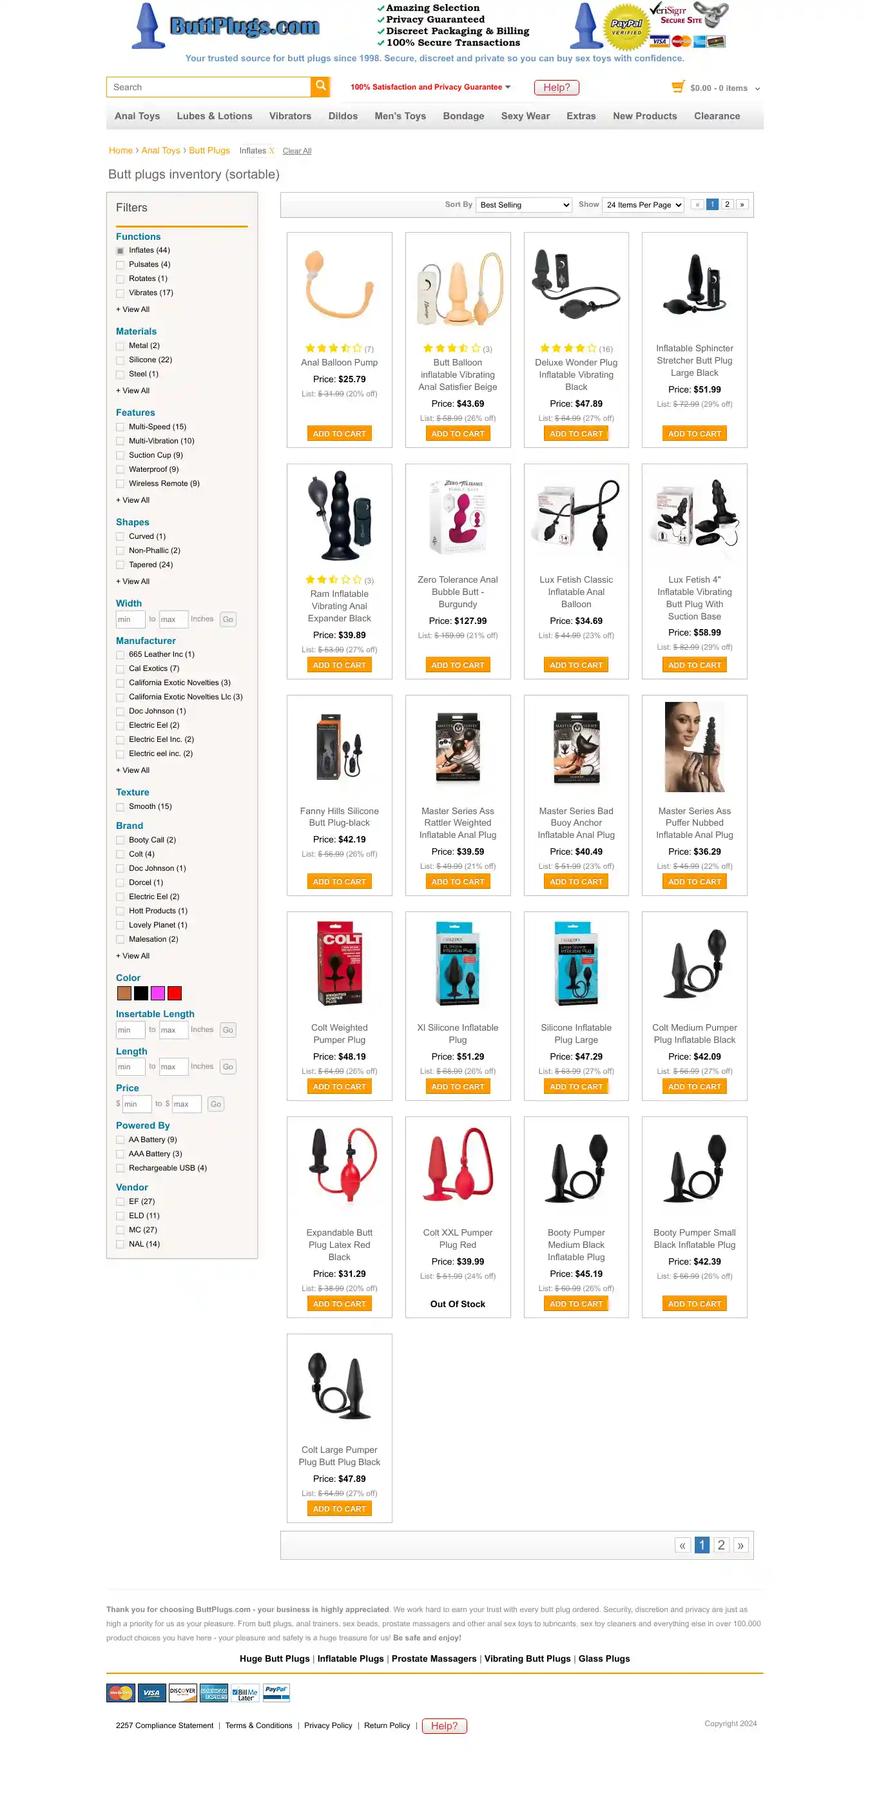
Task: Toggle the Rechargeable USB checkbox
Action: [120, 1169]
